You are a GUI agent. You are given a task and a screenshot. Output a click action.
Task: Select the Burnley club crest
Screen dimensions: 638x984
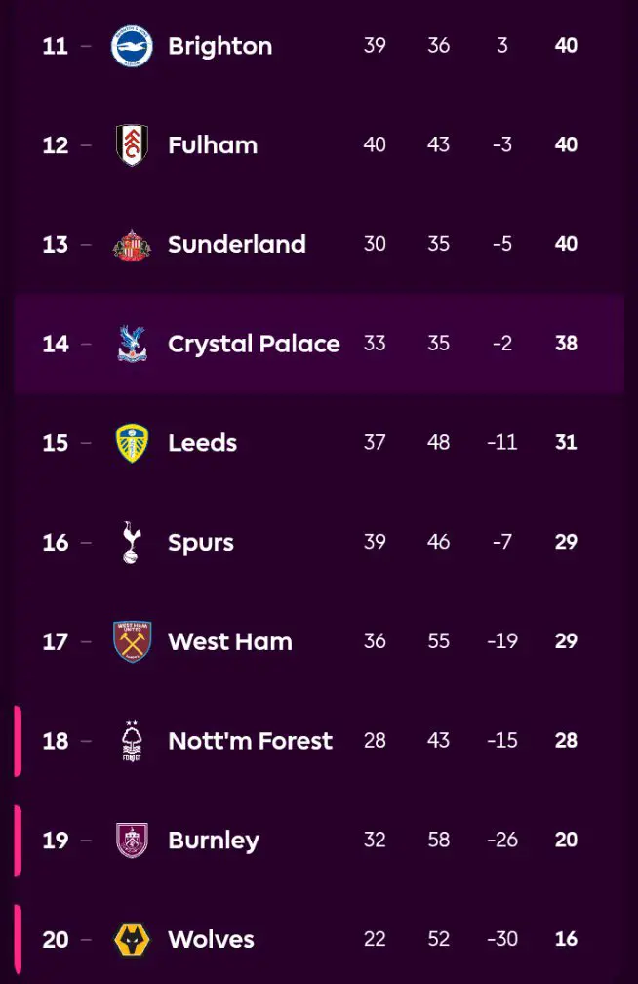132,840
